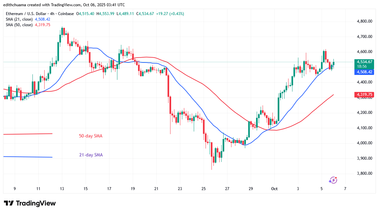
Task: Click the blue 4,508.42 SMA price tag
Action: pos(364,71)
